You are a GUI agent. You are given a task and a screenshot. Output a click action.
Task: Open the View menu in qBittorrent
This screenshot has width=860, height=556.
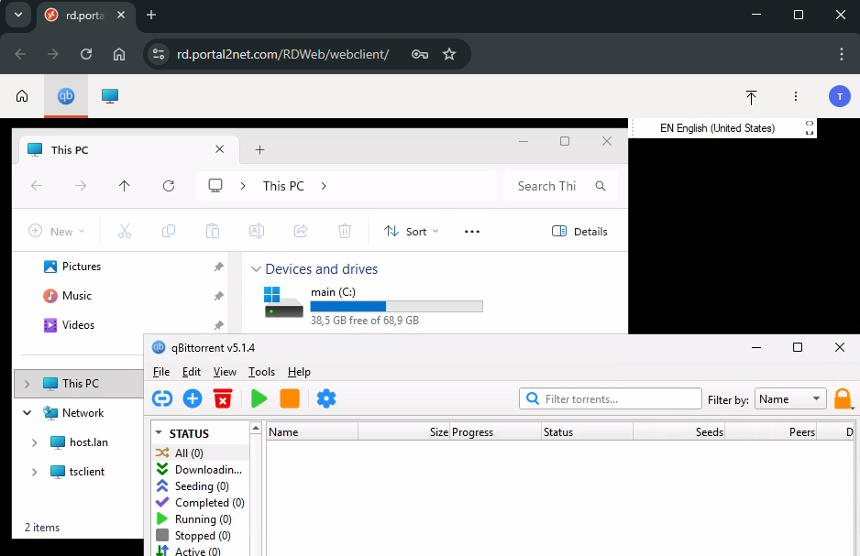(225, 372)
